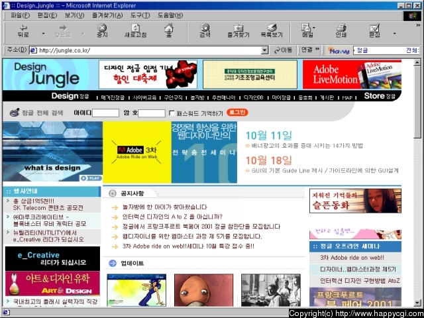
Task: Click the Design Jungle logo
Action: click(x=46, y=74)
